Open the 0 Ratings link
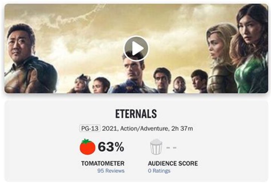The height and width of the screenshot is (187, 271). 159,171
